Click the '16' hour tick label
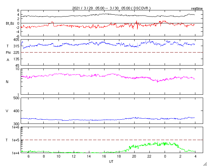The width and height of the screenshot is (207, 166). (104, 157)
